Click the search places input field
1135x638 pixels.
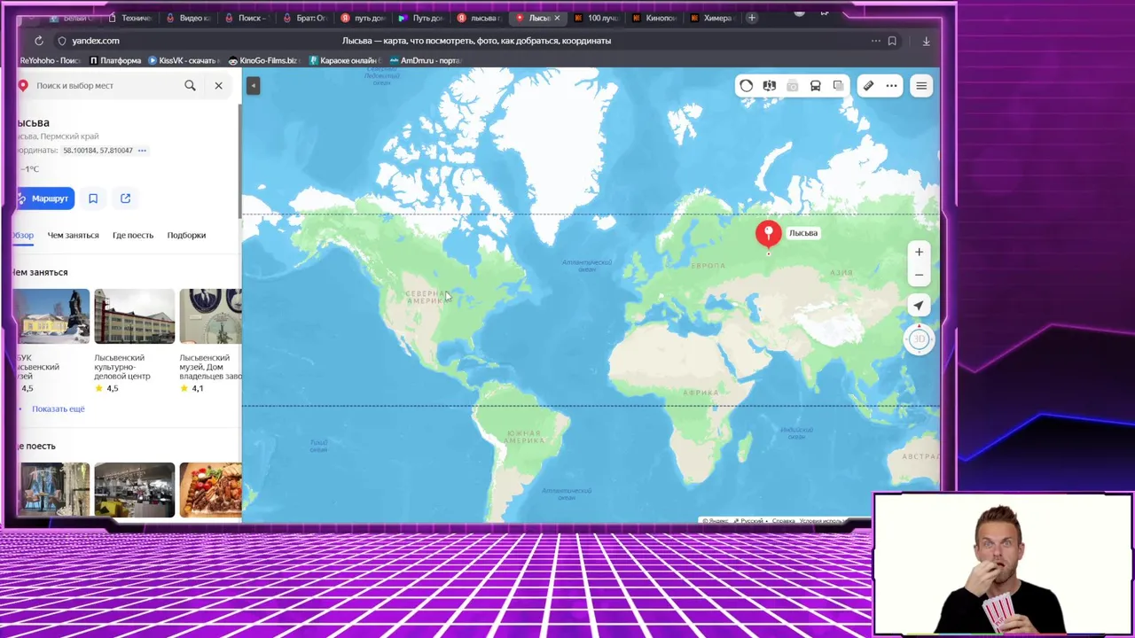pyautogui.click(x=105, y=85)
